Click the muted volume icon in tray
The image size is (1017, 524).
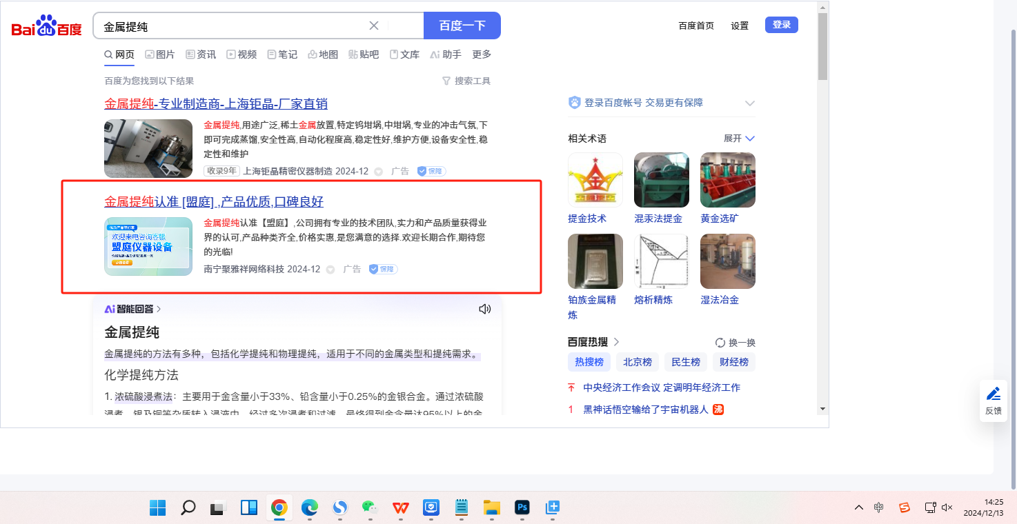click(x=947, y=507)
